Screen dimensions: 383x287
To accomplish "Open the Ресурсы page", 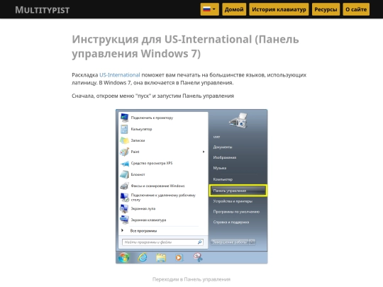I will 326,9.
